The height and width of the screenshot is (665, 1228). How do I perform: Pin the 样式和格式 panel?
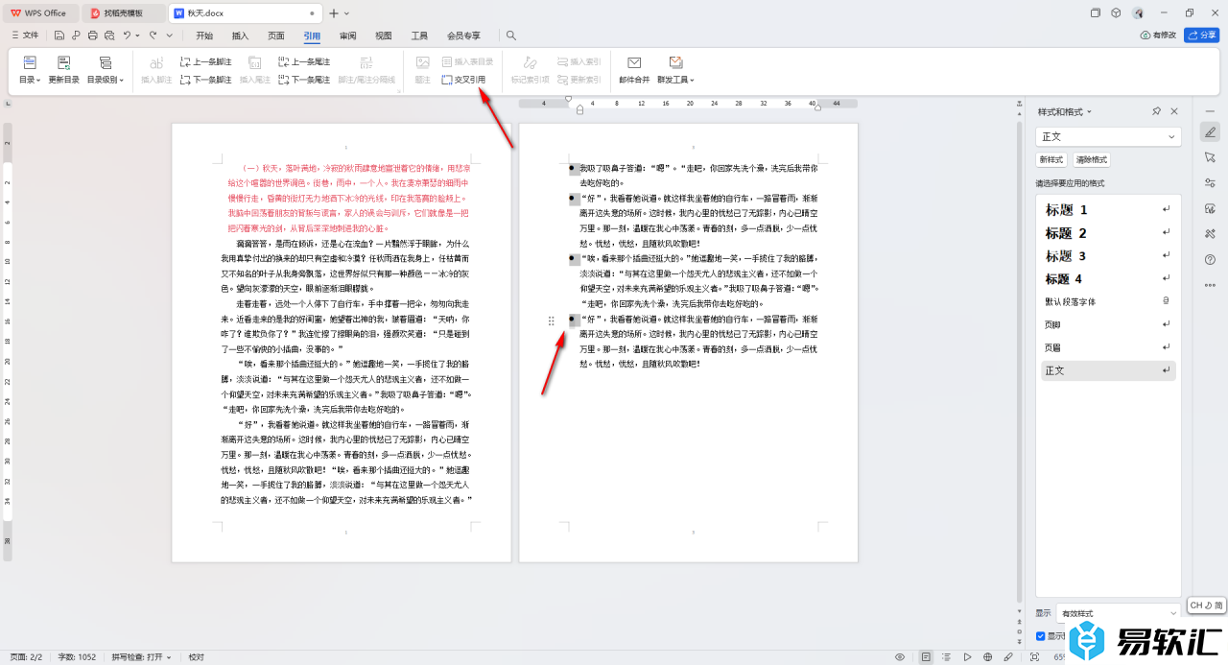pos(1157,111)
